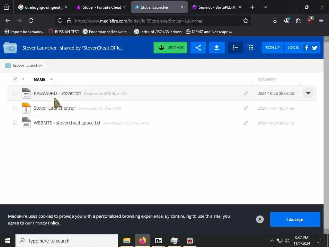The image size is (329, 247).
Task: Open a new browser tab
Action: pyautogui.click(x=253, y=7)
